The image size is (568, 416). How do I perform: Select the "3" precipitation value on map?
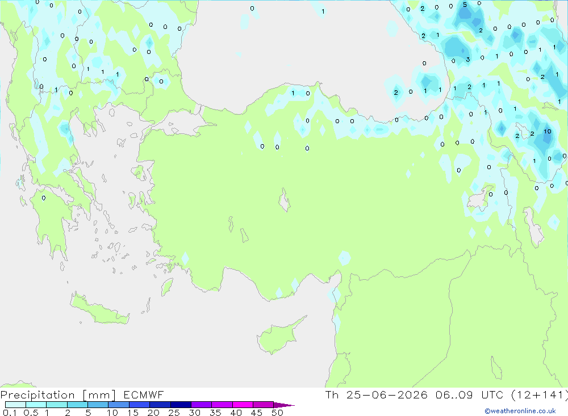(468, 60)
